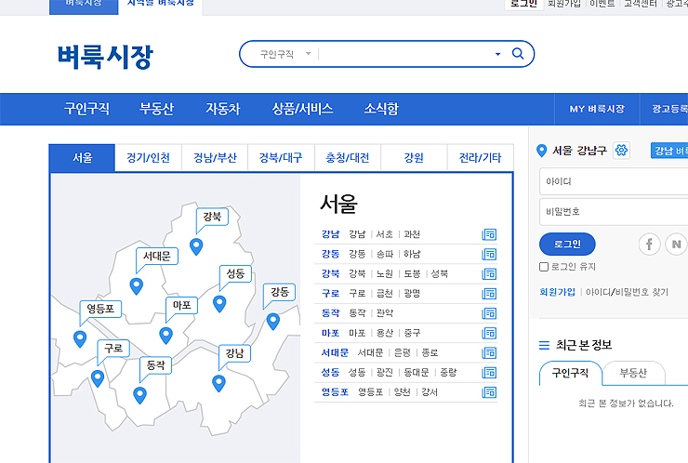Open the newspaper icon in 강남 row
Screen dimensions: 688x463
(489, 234)
